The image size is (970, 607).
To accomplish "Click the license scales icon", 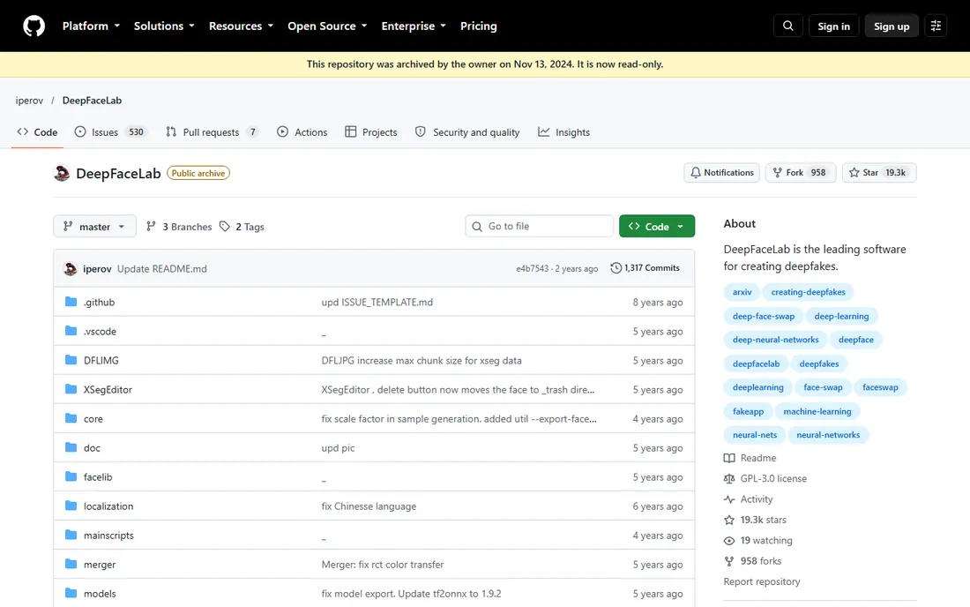I will 729,478.
